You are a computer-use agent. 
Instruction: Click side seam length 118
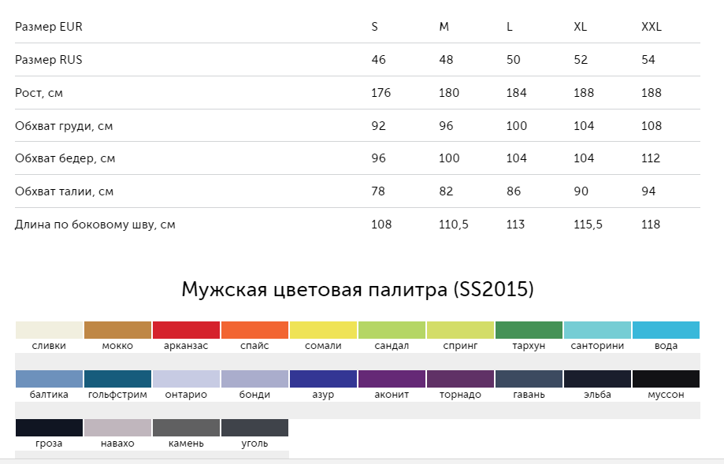pyautogui.click(x=651, y=225)
